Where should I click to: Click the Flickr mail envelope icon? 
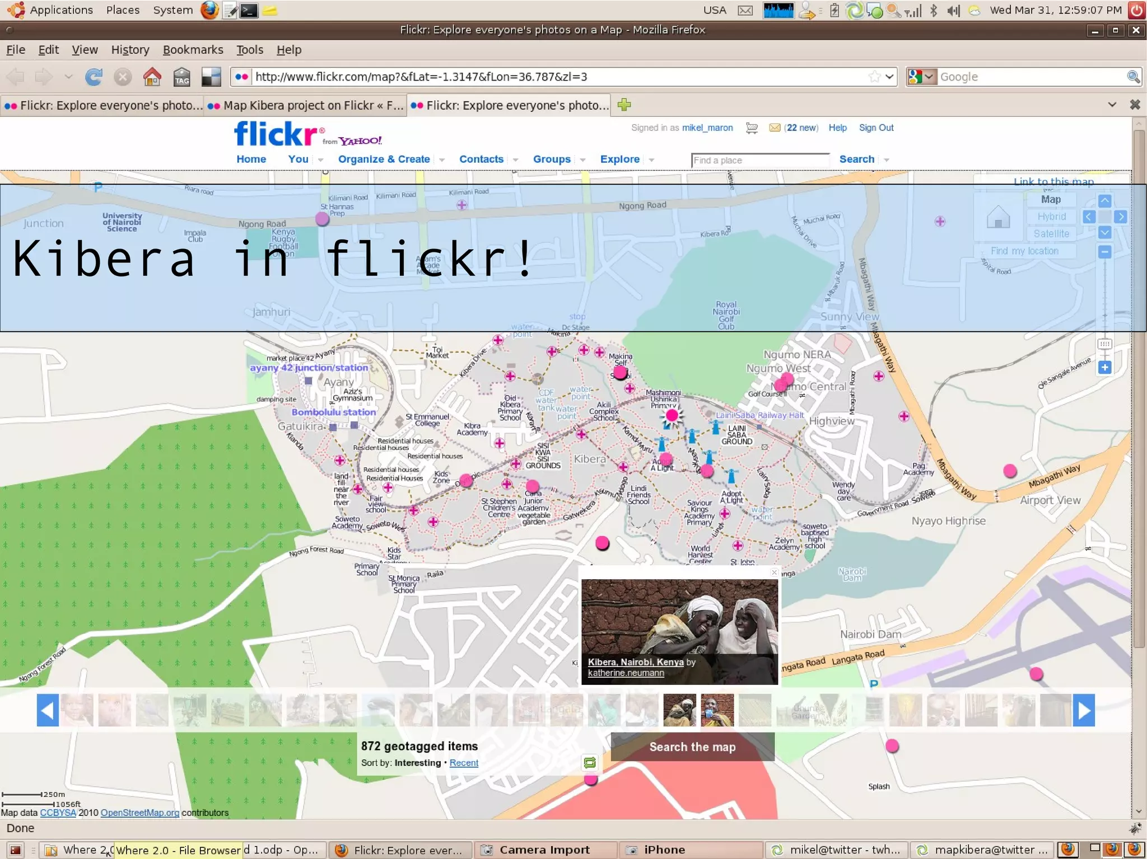pos(775,128)
